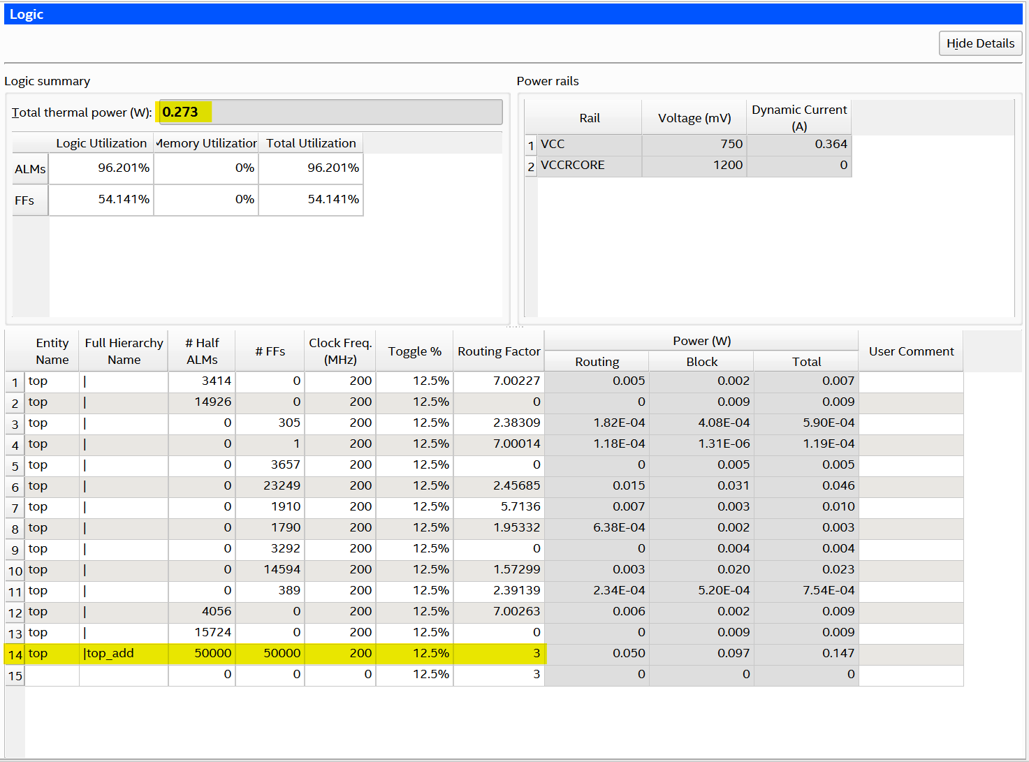Screen dimensions: 1029x762
Task: Click the Voltage (mV) column header
Action: pyautogui.click(x=694, y=118)
